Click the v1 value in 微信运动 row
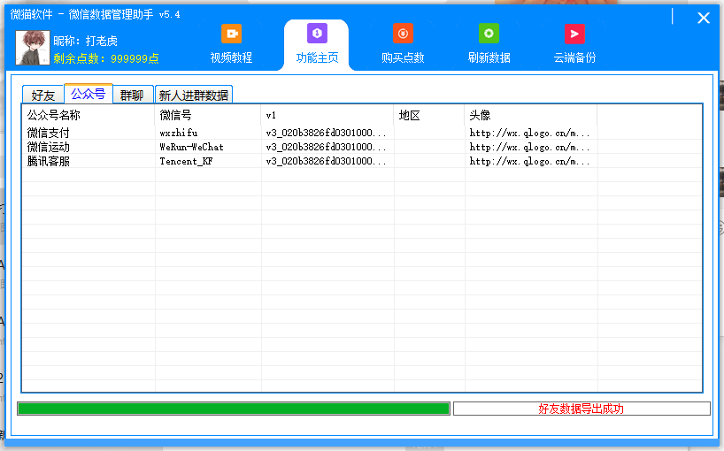 (x=326, y=147)
